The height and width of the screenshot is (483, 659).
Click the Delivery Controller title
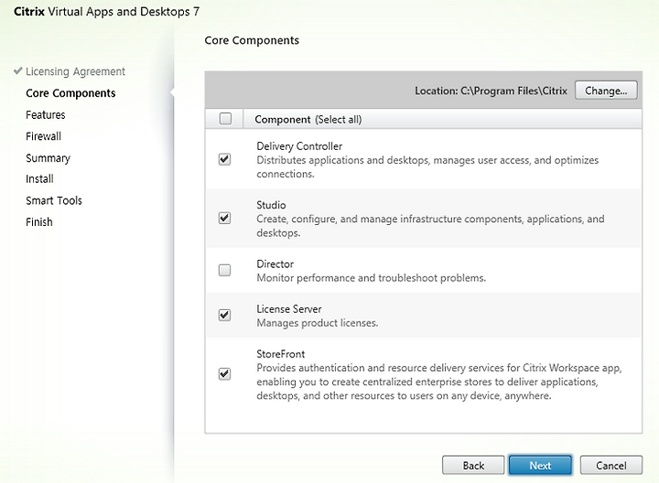coord(299,146)
